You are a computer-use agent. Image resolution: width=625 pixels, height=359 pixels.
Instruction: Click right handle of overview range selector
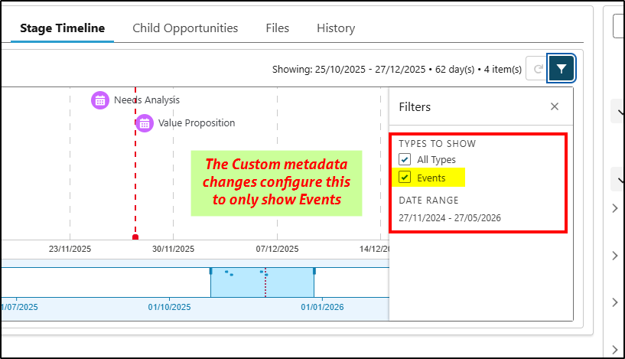[x=314, y=271]
